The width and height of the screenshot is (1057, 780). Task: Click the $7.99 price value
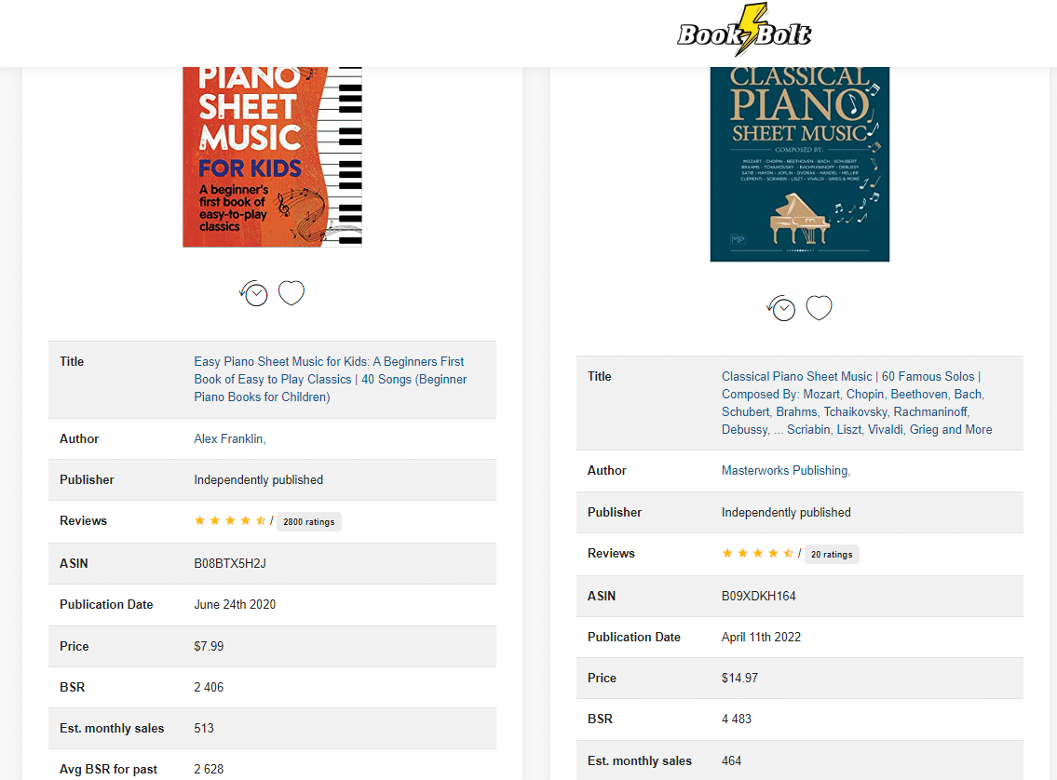[x=209, y=646]
